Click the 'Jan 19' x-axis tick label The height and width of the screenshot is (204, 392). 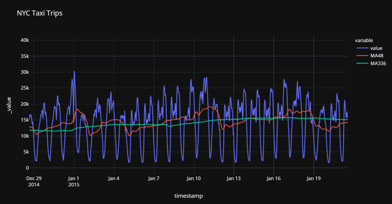[314, 179]
